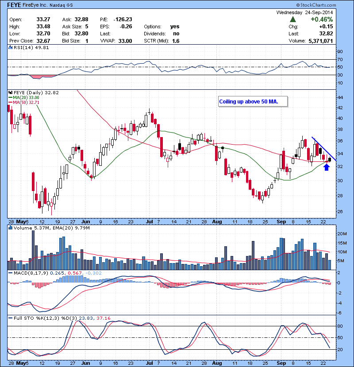The image size is (354, 367).
Task: Click the last candlestick on the price chart
Action: point(330,159)
